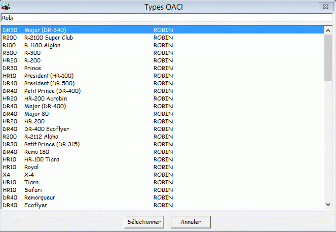Select the R-2100 Super Club row
The image size is (336, 232).
pos(163,38)
